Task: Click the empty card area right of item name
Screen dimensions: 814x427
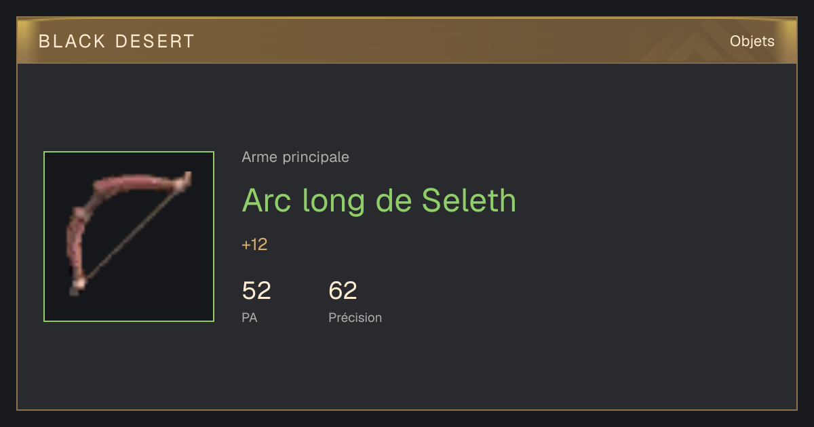Action: coord(651,200)
